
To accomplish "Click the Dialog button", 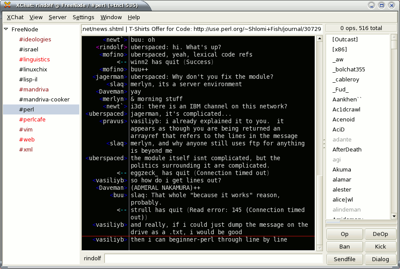I will tap(380, 259).
